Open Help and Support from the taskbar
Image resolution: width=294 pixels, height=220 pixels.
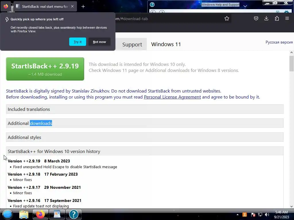(x=73, y=214)
